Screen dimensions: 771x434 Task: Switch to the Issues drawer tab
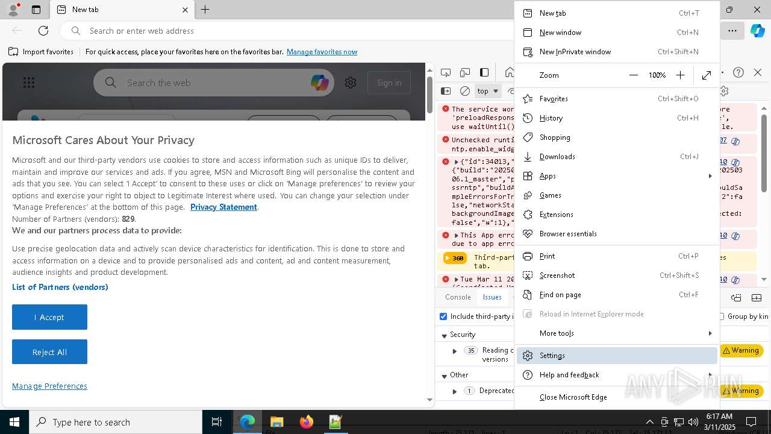click(492, 297)
